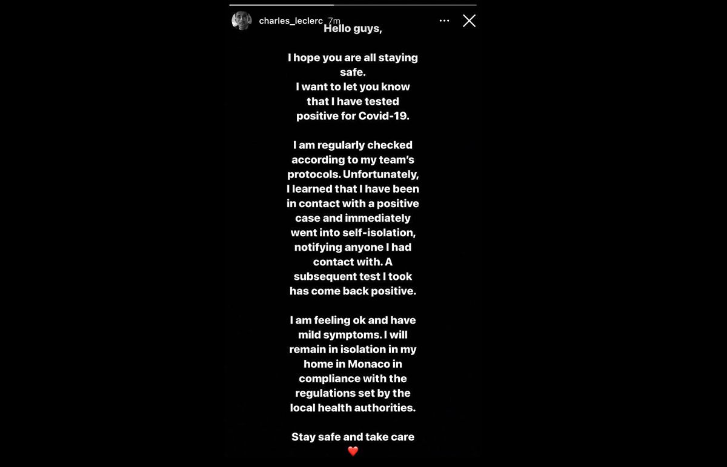Click the "home in Monaco in" line

click(x=353, y=364)
